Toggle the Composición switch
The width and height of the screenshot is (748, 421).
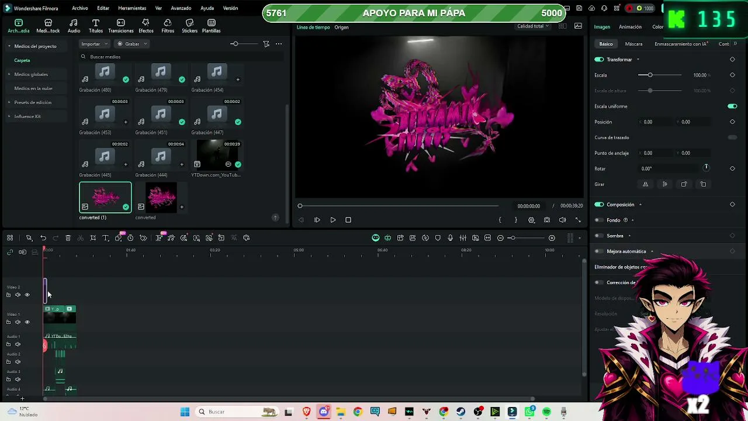[x=599, y=205]
